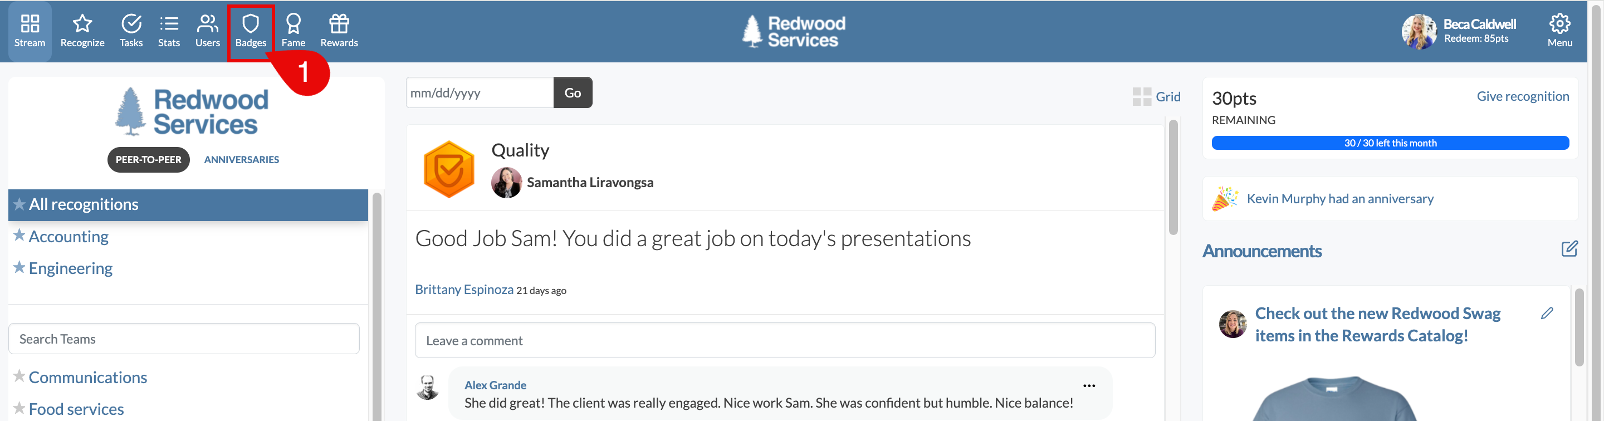1604x421 pixels.
Task: Open the Stats list icon
Action: (x=169, y=25)
